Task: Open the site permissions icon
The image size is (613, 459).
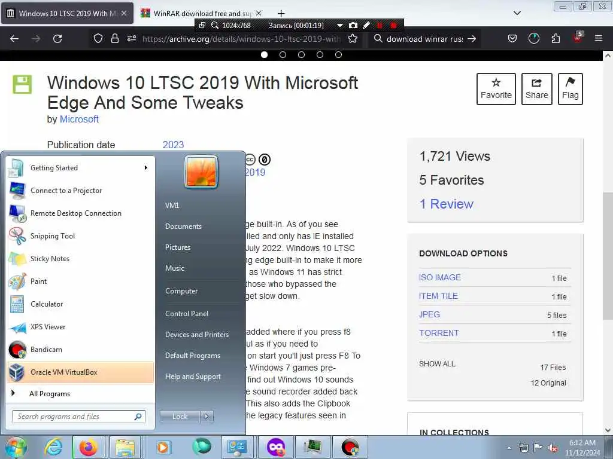Action: [131, 39]
